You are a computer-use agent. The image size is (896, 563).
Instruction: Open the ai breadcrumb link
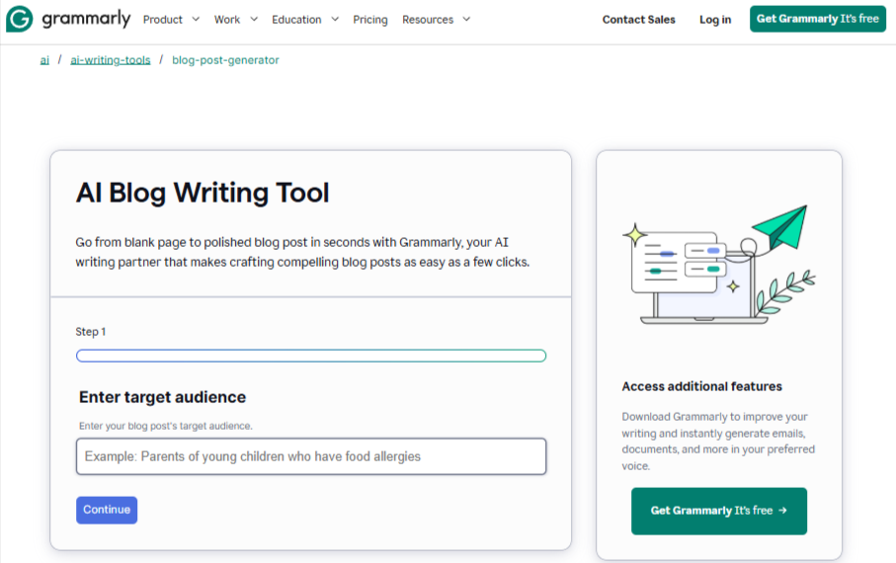pyautogui.click(x=44, y=60)
